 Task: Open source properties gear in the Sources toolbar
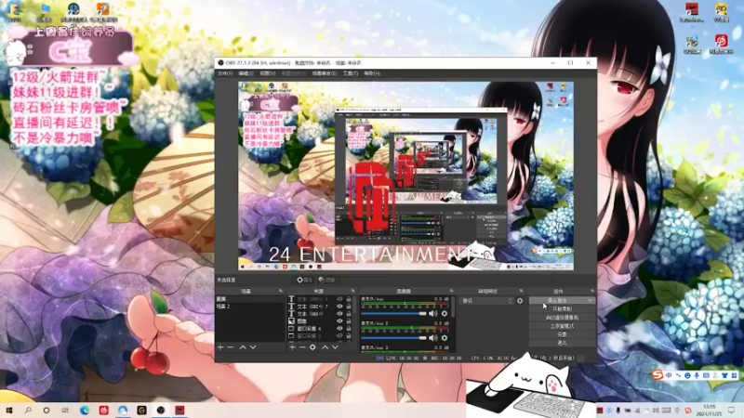coord(312,347)
